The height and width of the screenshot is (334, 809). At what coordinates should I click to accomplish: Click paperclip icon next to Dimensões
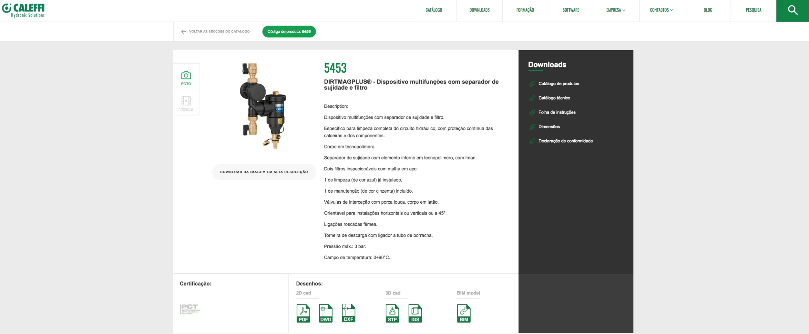tap(532, 127)
